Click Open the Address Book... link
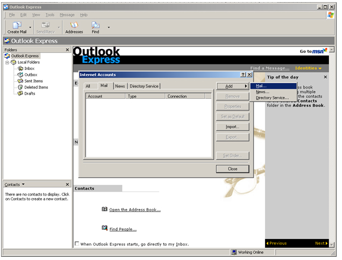This screenshot has height=260, width=342. pos(135,210)
